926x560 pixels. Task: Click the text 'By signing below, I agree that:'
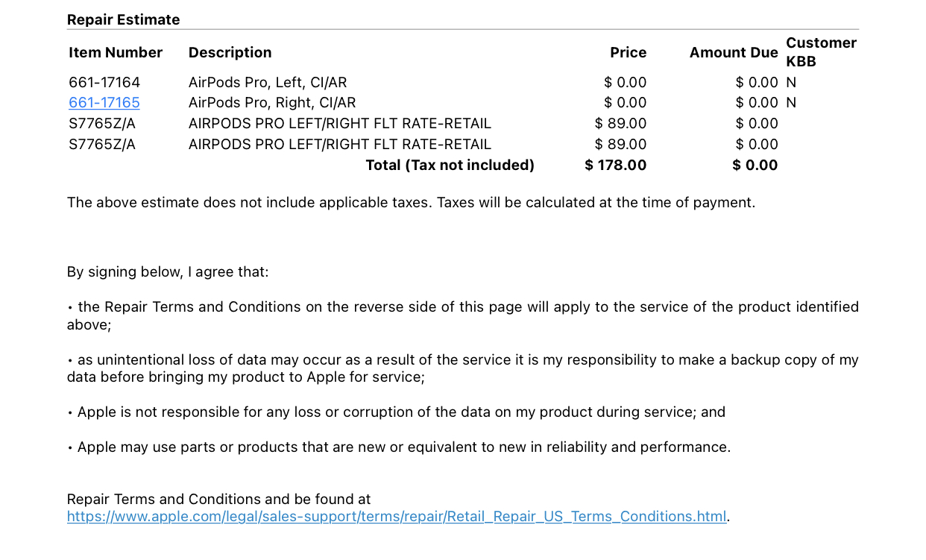[x=168, y=272]
